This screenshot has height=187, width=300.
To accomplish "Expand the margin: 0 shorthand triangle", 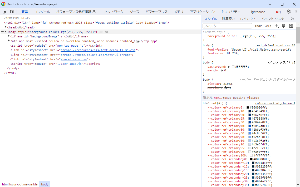I will 222,70.
